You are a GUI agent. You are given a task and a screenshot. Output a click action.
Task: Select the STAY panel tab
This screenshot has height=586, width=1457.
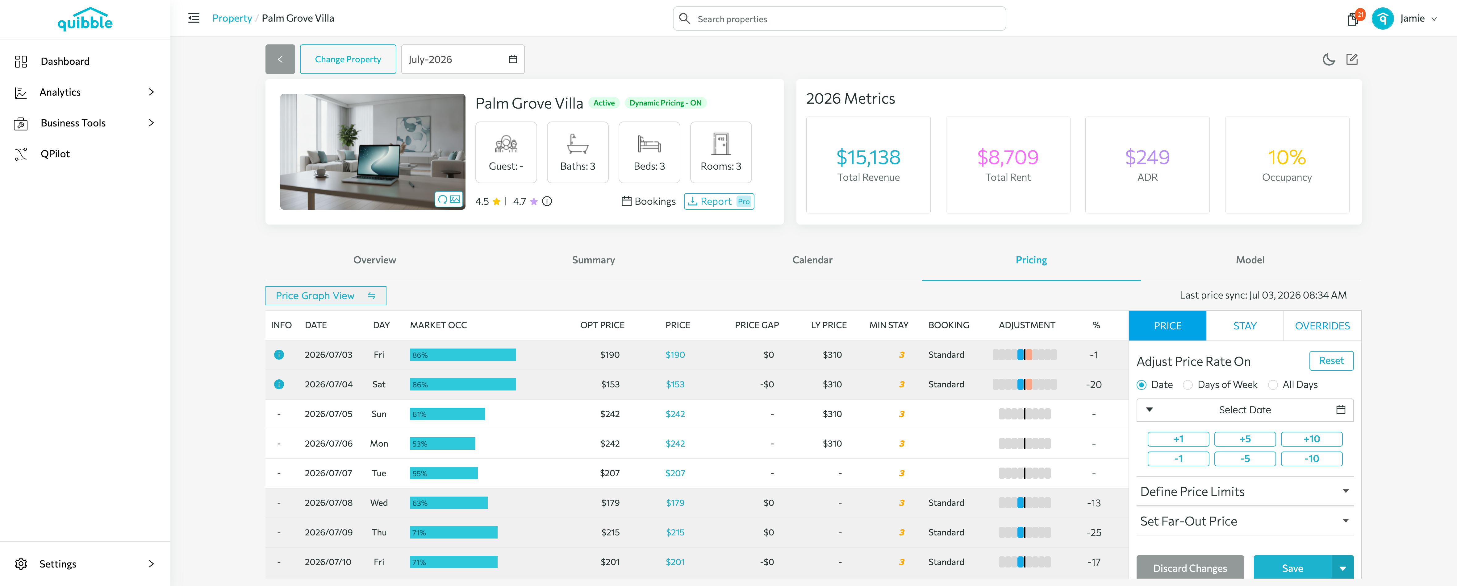[1245, 326]
